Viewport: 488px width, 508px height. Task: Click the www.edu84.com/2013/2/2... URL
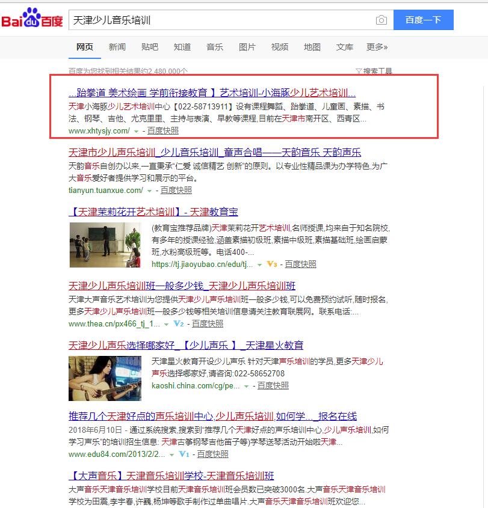click(117, 454)
